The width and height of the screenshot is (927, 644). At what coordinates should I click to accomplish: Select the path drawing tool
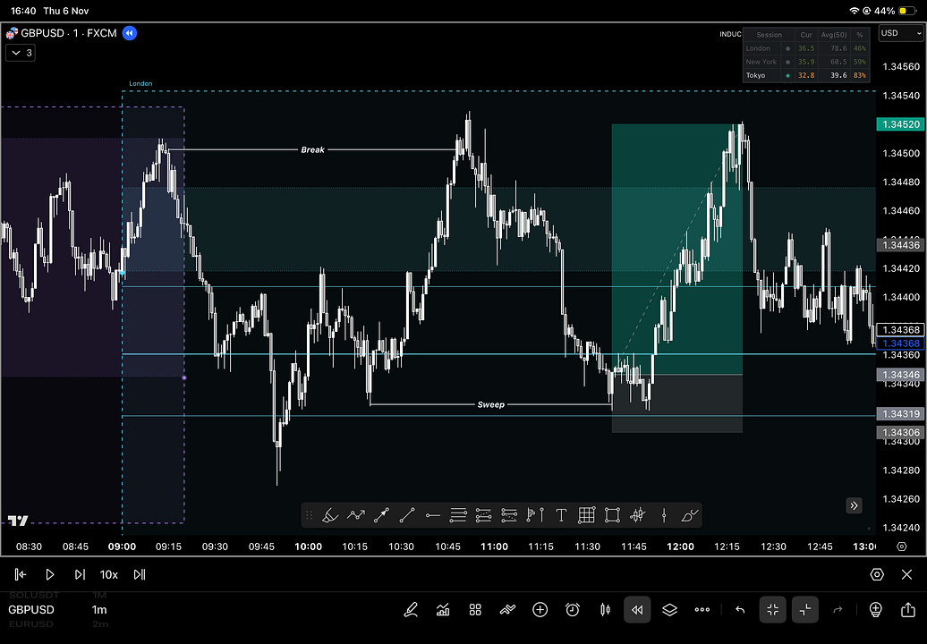(x=356, y=516)
